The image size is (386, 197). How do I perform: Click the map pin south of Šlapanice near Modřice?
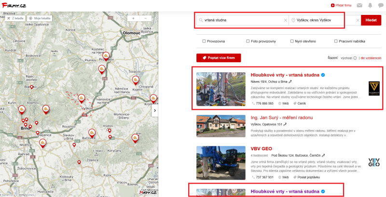pos(42,144)
